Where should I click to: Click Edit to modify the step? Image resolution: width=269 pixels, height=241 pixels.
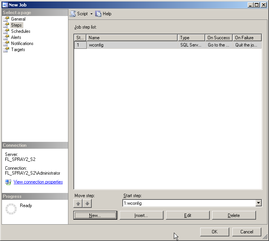click(188, 215)
